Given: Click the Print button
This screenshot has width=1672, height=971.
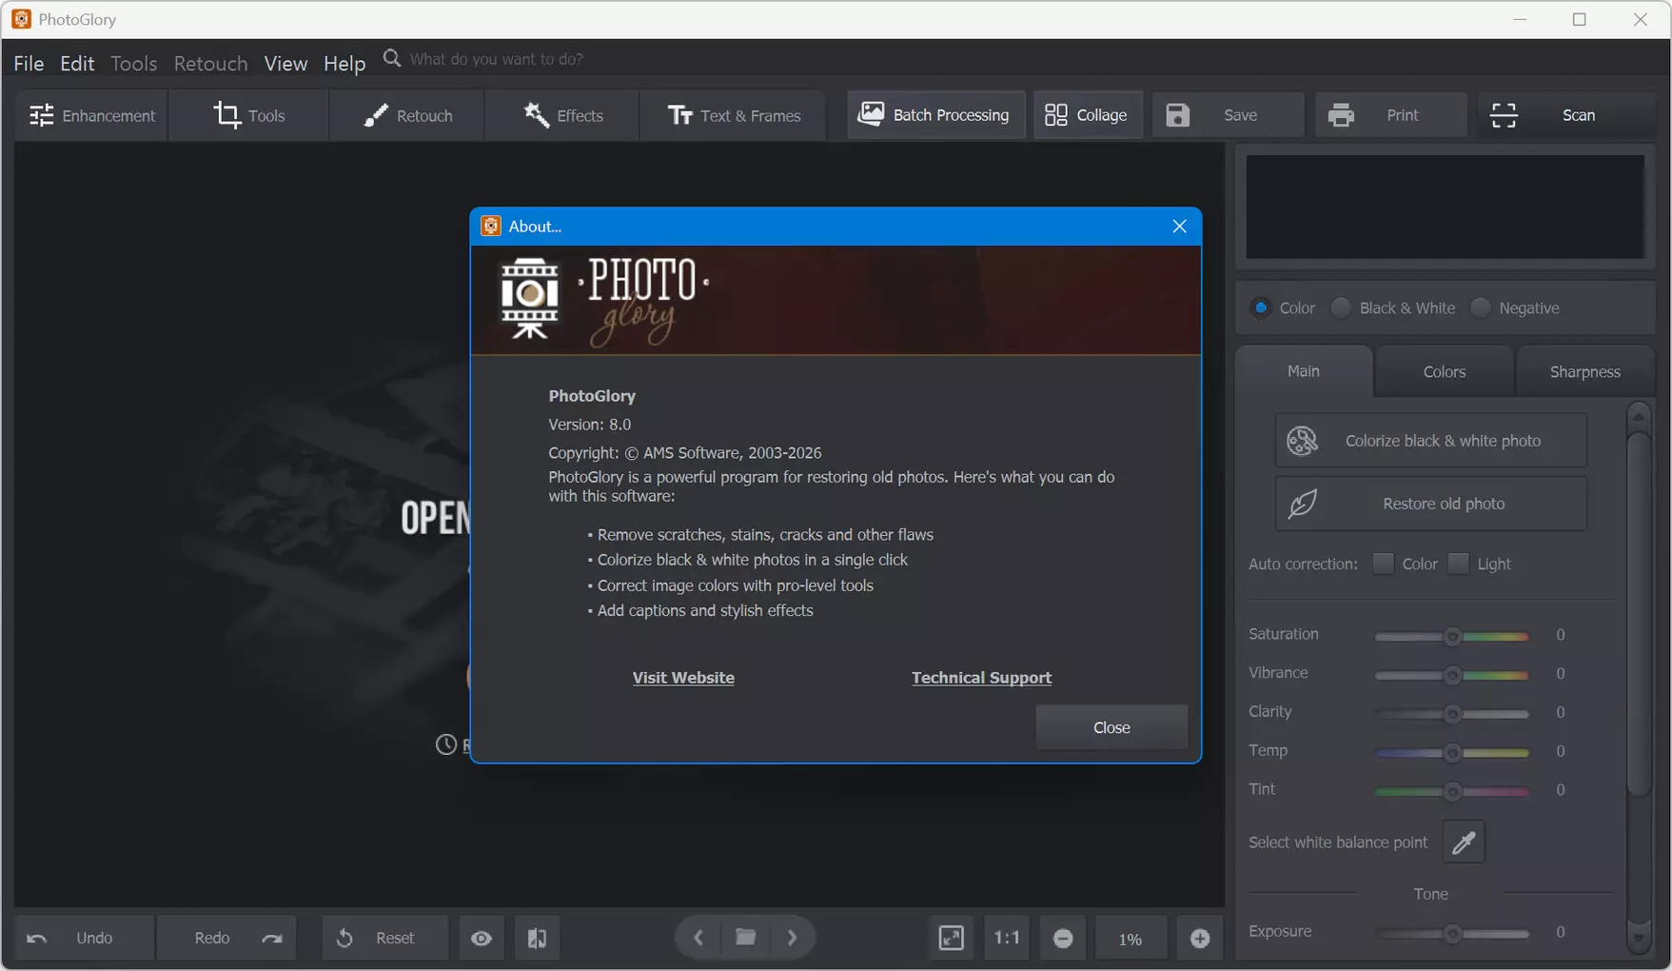Looking at the screenshot, I should [x=1390, y=115].
